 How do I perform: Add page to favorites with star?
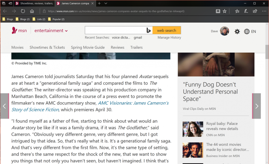click(225, 11)
